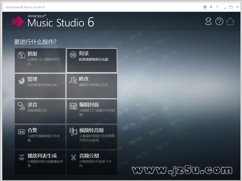The height and width of the screenshot is (181, 242).
Task: Click the microphone icon on 录音 tile
Action: (x=21, y=106)
